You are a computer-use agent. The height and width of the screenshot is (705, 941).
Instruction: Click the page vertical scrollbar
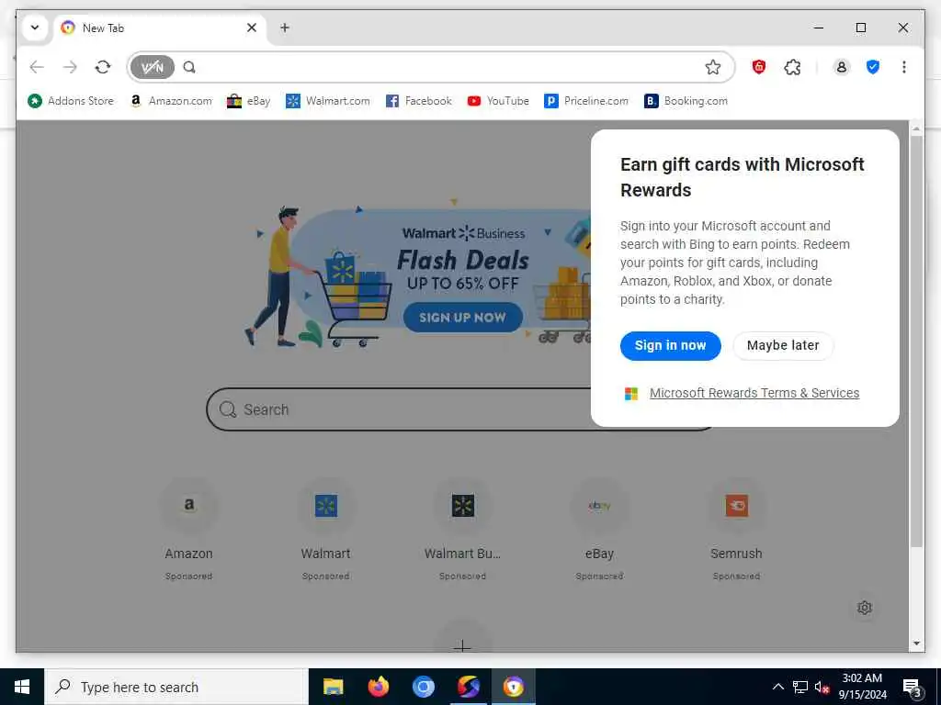(916, 341)
